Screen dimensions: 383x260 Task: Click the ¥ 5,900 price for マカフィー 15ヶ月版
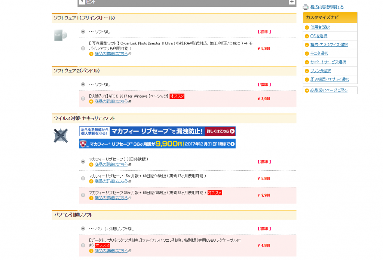[x=264, y=178]
